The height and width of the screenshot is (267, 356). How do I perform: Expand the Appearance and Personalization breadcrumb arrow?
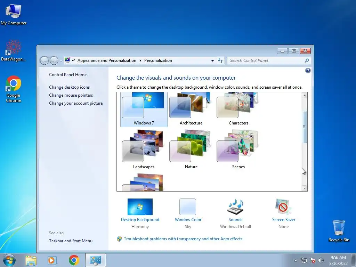tap(140, 60)
